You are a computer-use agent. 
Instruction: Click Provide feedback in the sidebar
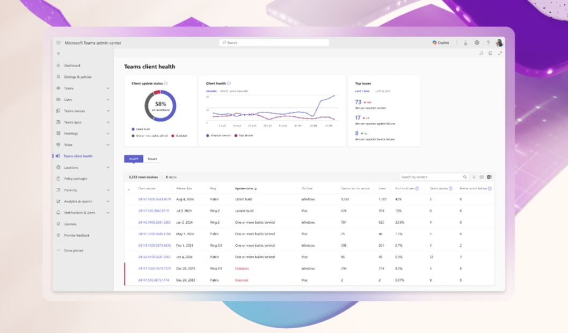click(77, 235)
